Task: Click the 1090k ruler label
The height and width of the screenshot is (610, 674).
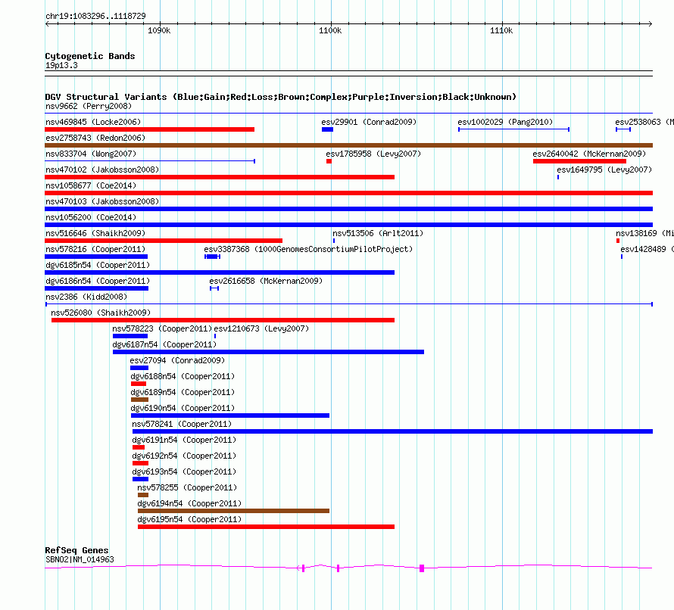Action: click(x=159, y=30)
